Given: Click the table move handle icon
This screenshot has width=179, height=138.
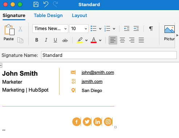Looking at the screenshot, I should pos(1,66).
